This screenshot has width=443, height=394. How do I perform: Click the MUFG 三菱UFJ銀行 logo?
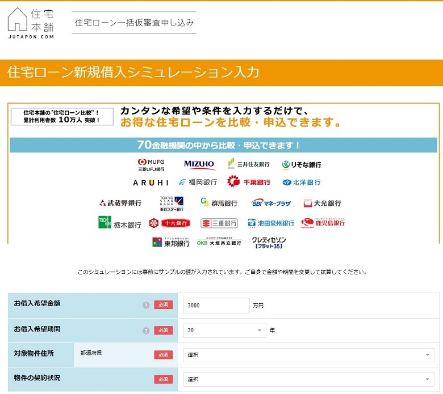tap(151, 165)
